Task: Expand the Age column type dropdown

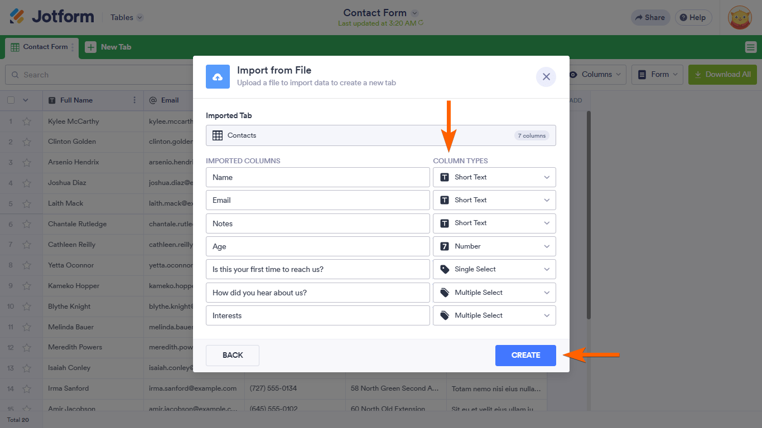Action: [494, 246]
